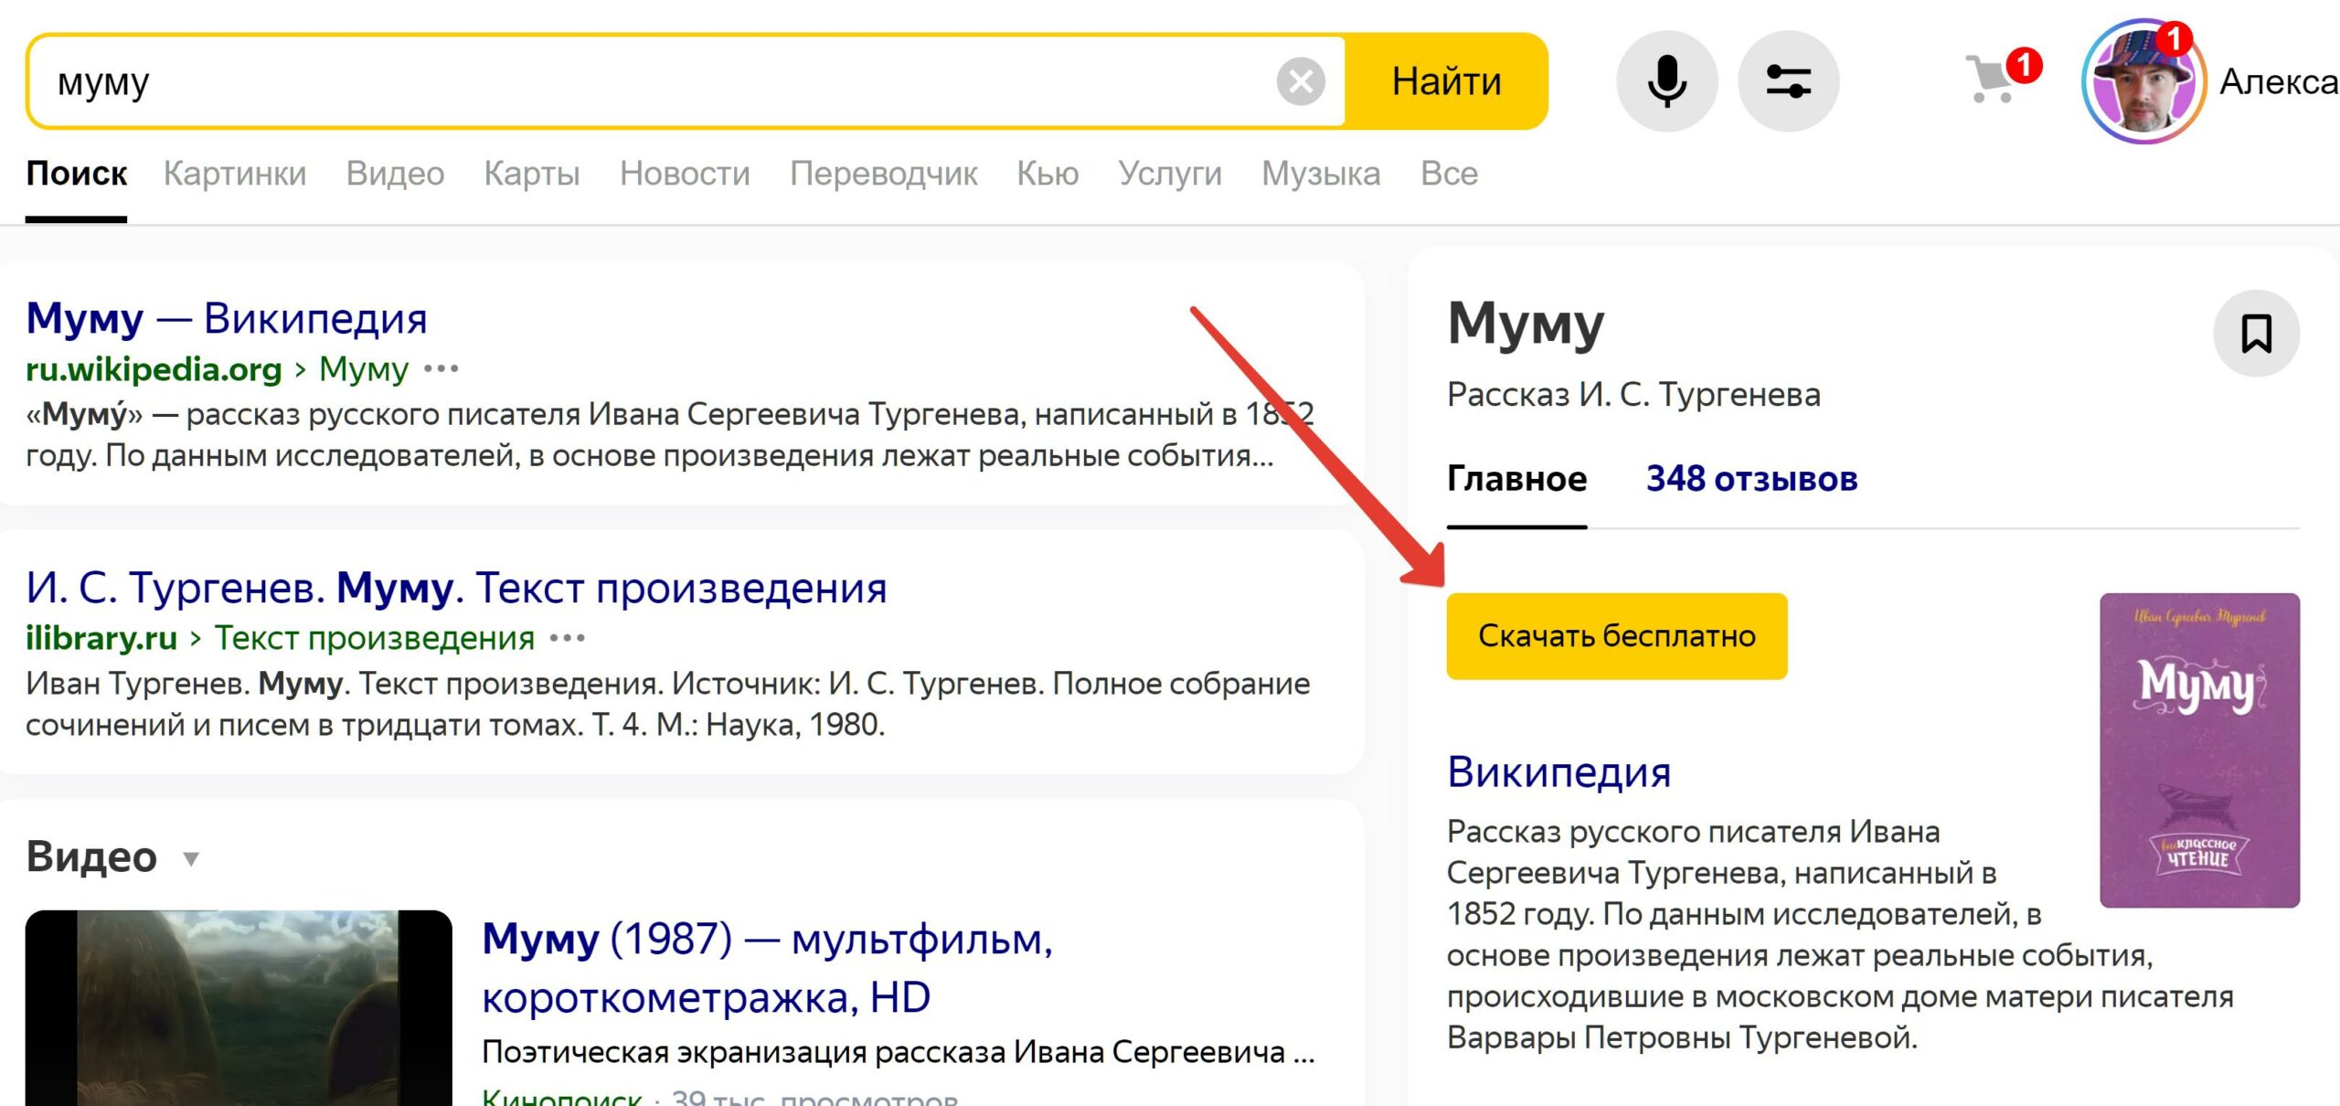Screen dimensions: 2340x1106
Task: Switch to the Музыка tab
Action: point(1321,173)
